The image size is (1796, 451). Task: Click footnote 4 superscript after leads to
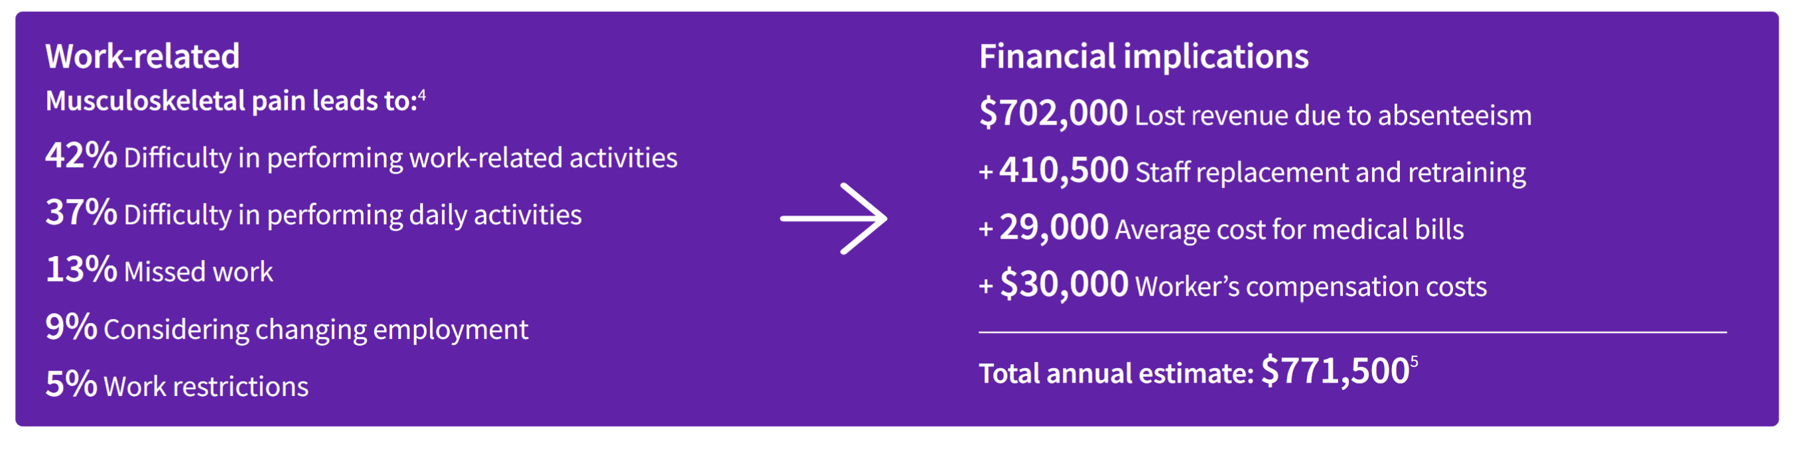[422, 94]
